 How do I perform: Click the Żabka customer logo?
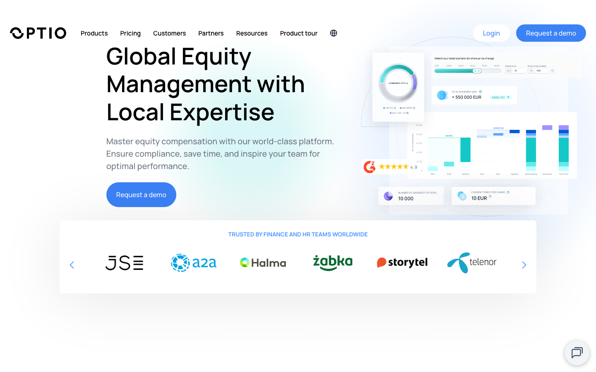(333, 262)
